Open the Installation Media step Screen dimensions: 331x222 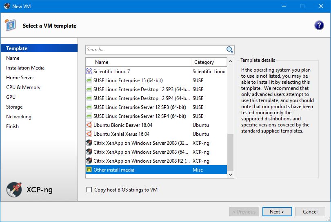point(25,67)
